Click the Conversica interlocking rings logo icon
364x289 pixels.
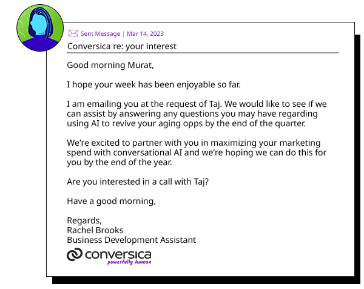coord(75,255)
